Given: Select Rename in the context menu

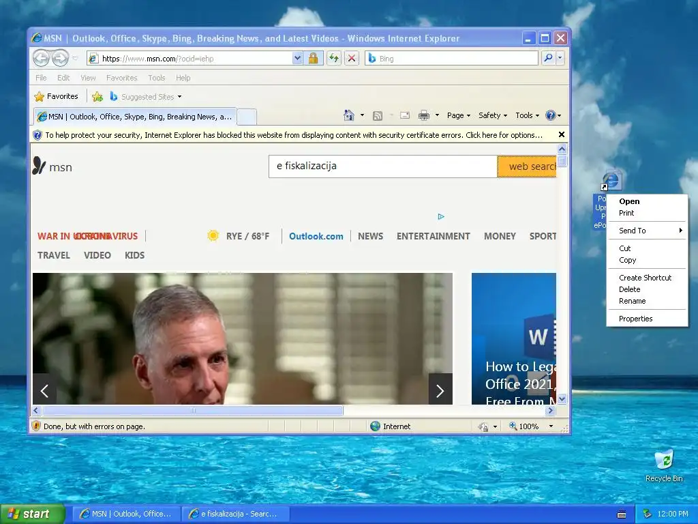Looking at the screenshot, I should point(647,301).
